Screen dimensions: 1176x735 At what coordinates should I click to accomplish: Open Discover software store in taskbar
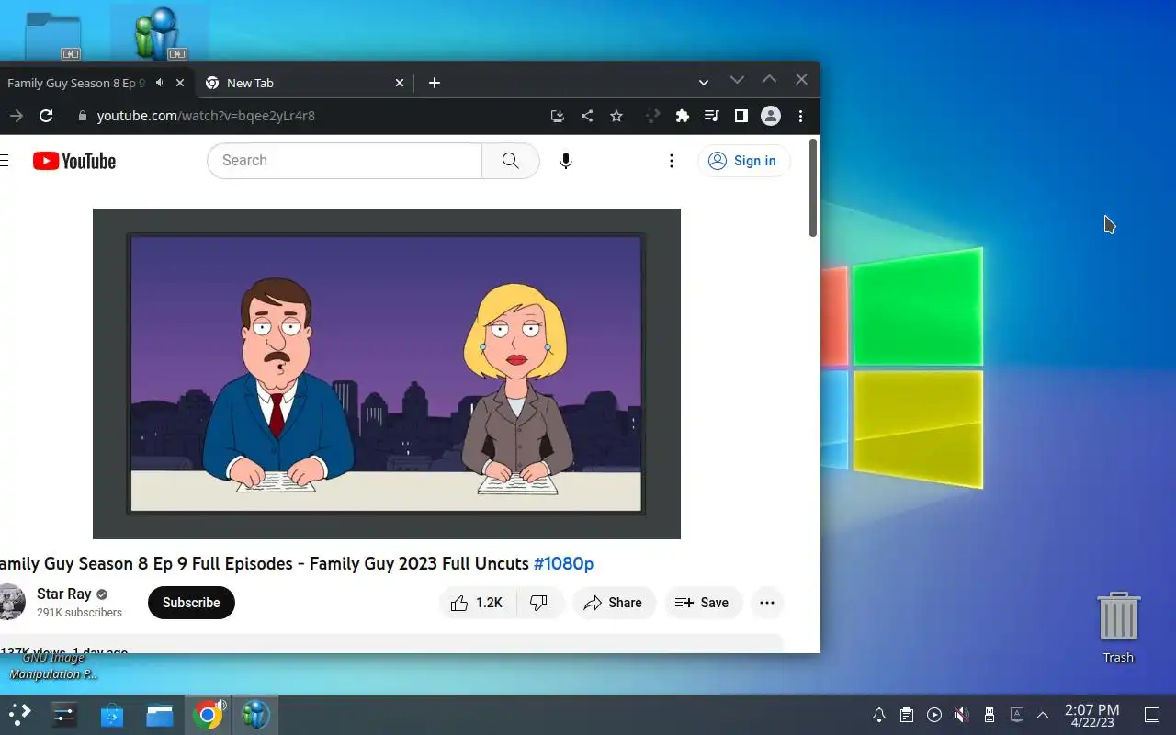pyautogui.click(x=112, y=715)
